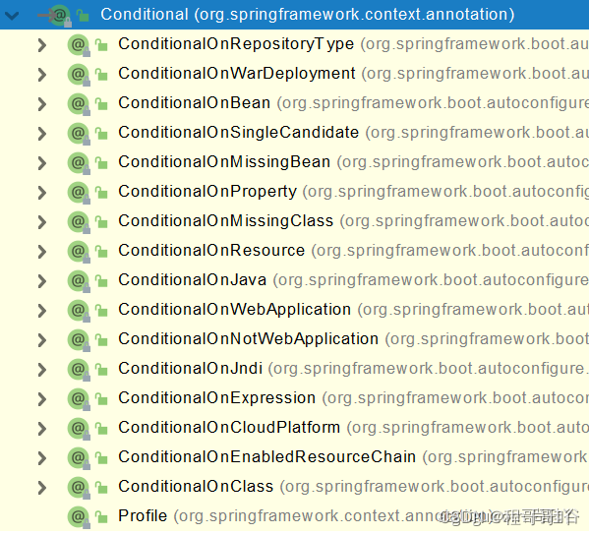Click the root Conditional annotation icon
Image resolution: width=589 pixels, height=535 pixels.
tap(60, 16)
